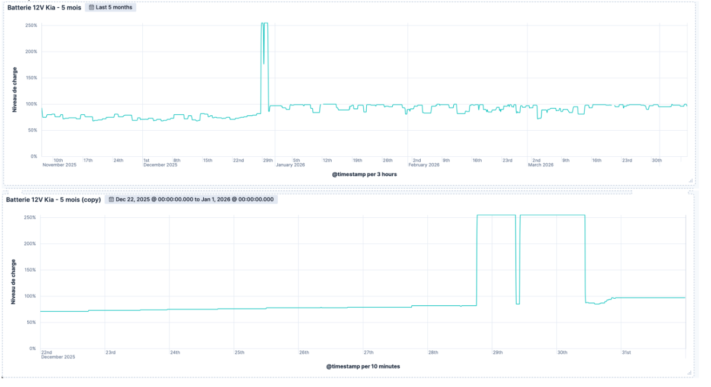The width and height of the screenshot is (711, 387).
Task: Click the Batterie 12V Kia - 5 mois title
Action: pyautogui.click(x=44, y=8)
